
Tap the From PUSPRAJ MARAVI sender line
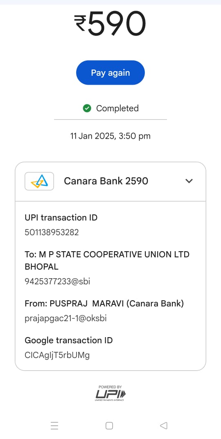pyautogui.click(x=104, y=304)
